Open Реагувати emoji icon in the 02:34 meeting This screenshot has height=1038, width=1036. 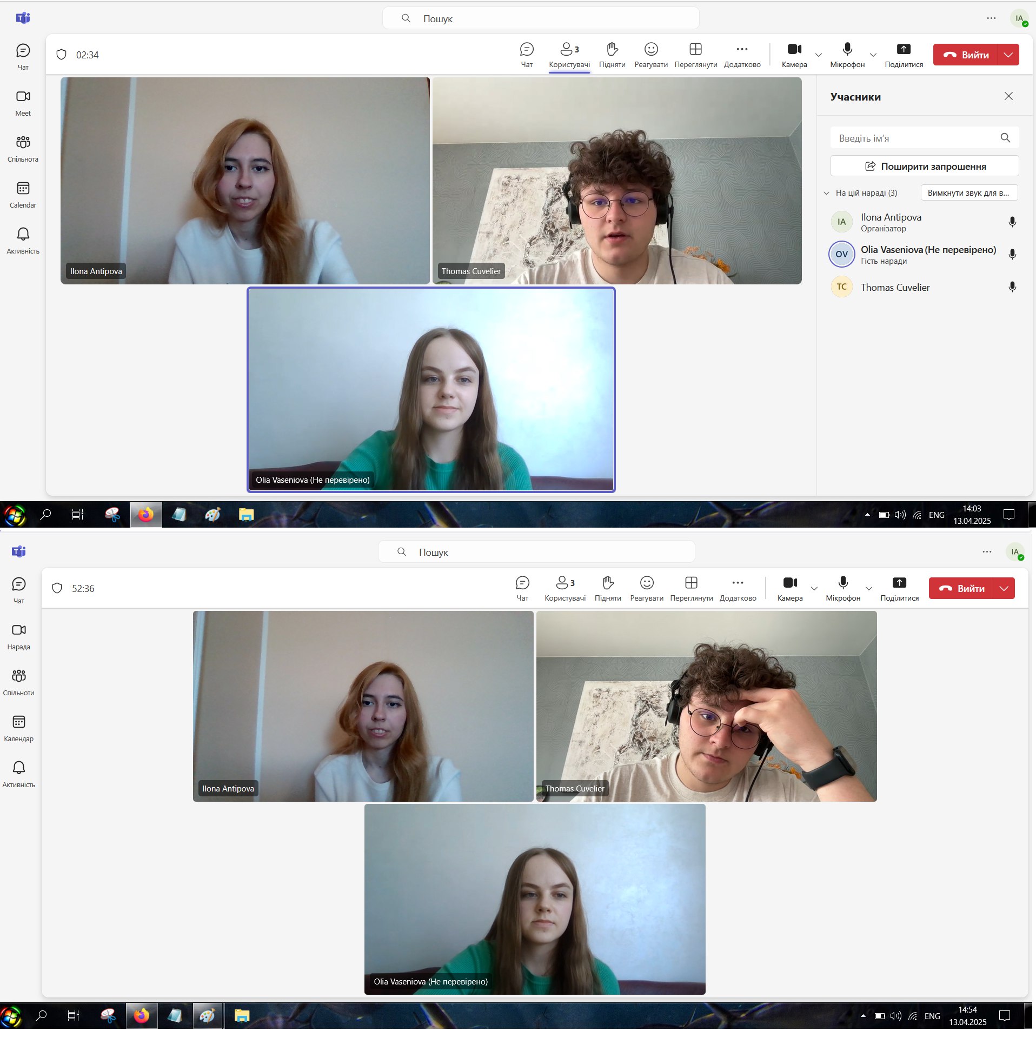(x=651, y=55)
